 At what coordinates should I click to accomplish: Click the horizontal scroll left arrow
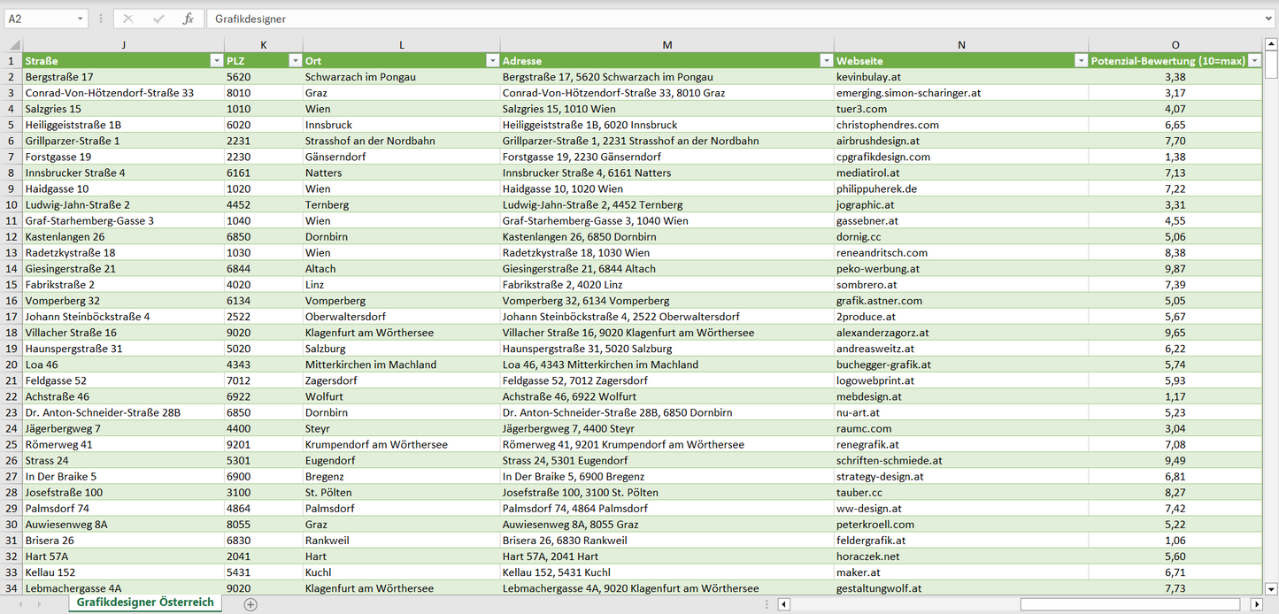tap(783, 604)
